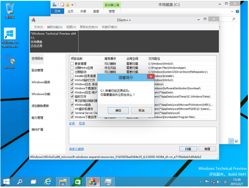Open Dism++ 辅助功能(A) menu
The height and width of the screenshot is (188, 249).
(x=55, y=27)
